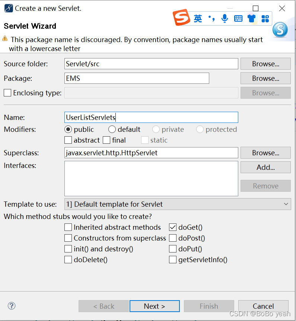This screenshot has height=321, width=296.
Task: Cancel the Servlet Wizard dialog
Action: pyautogui.click(x=263, y=306)
